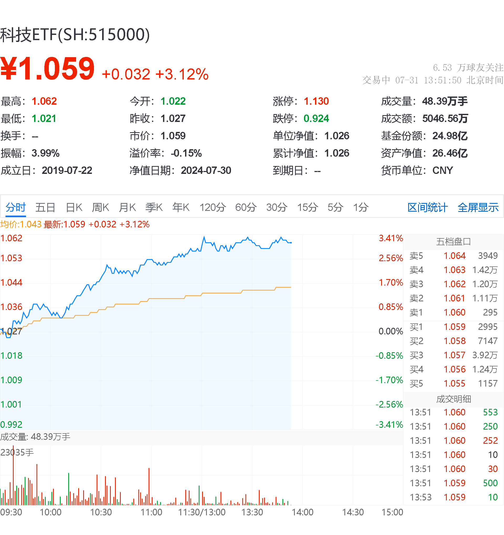Click the 11:30/13:00 time axis label
The image size is (504, 535).
[x=202, y=512]
